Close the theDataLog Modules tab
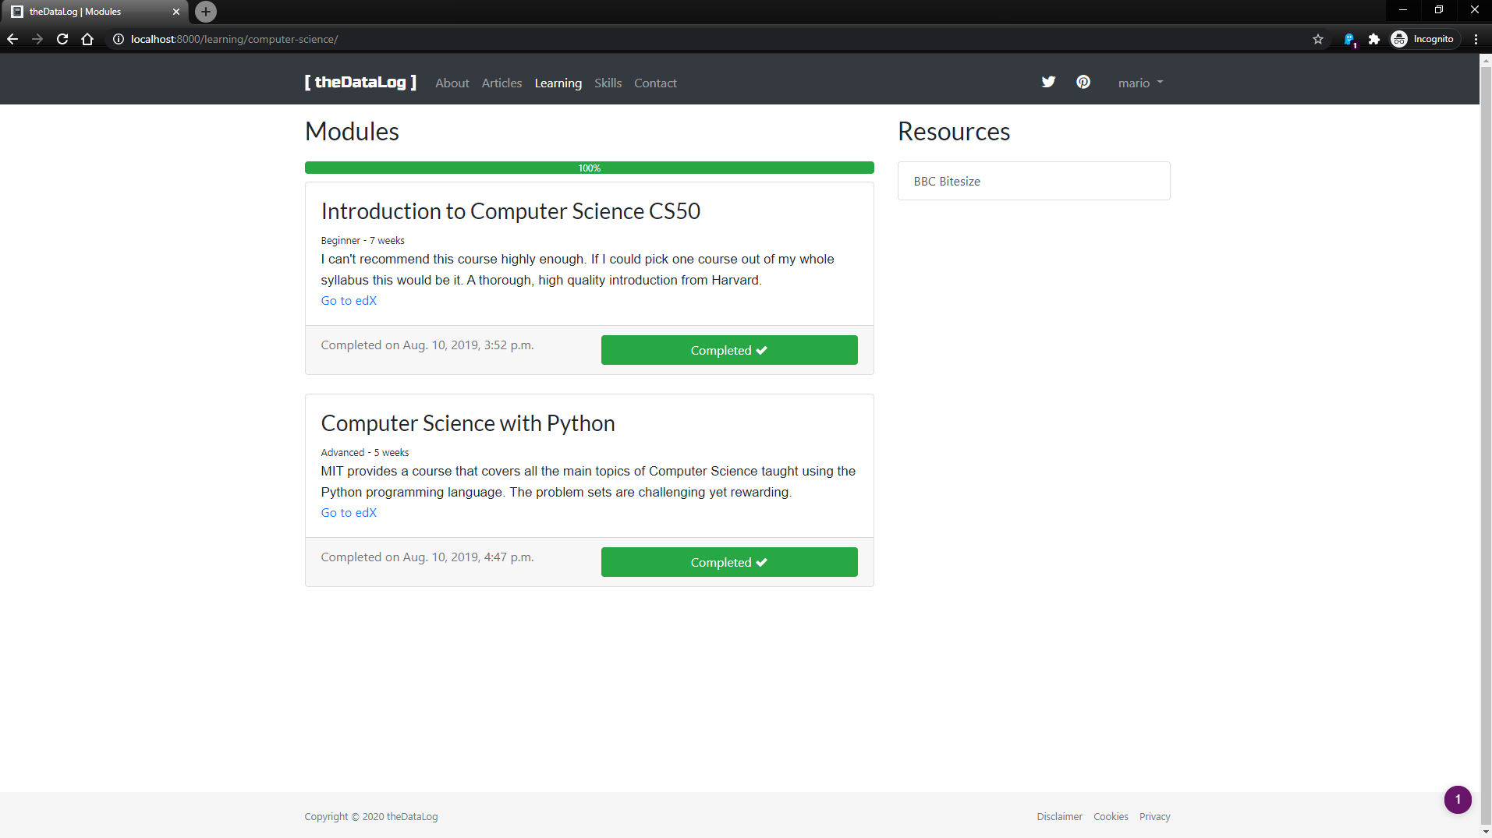Image resolution: width=1492 pixels, height=838 pixels. [x=176, y=12]
